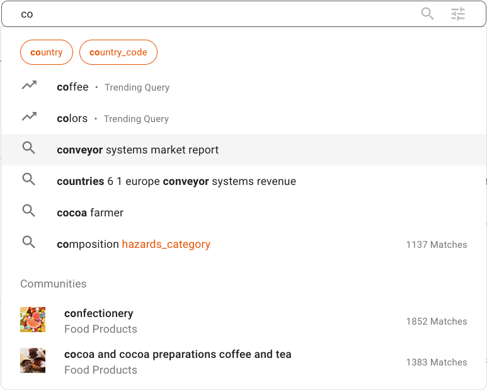
Task: Open the filter sliders icon in search bar
Action: pos(458,14)
